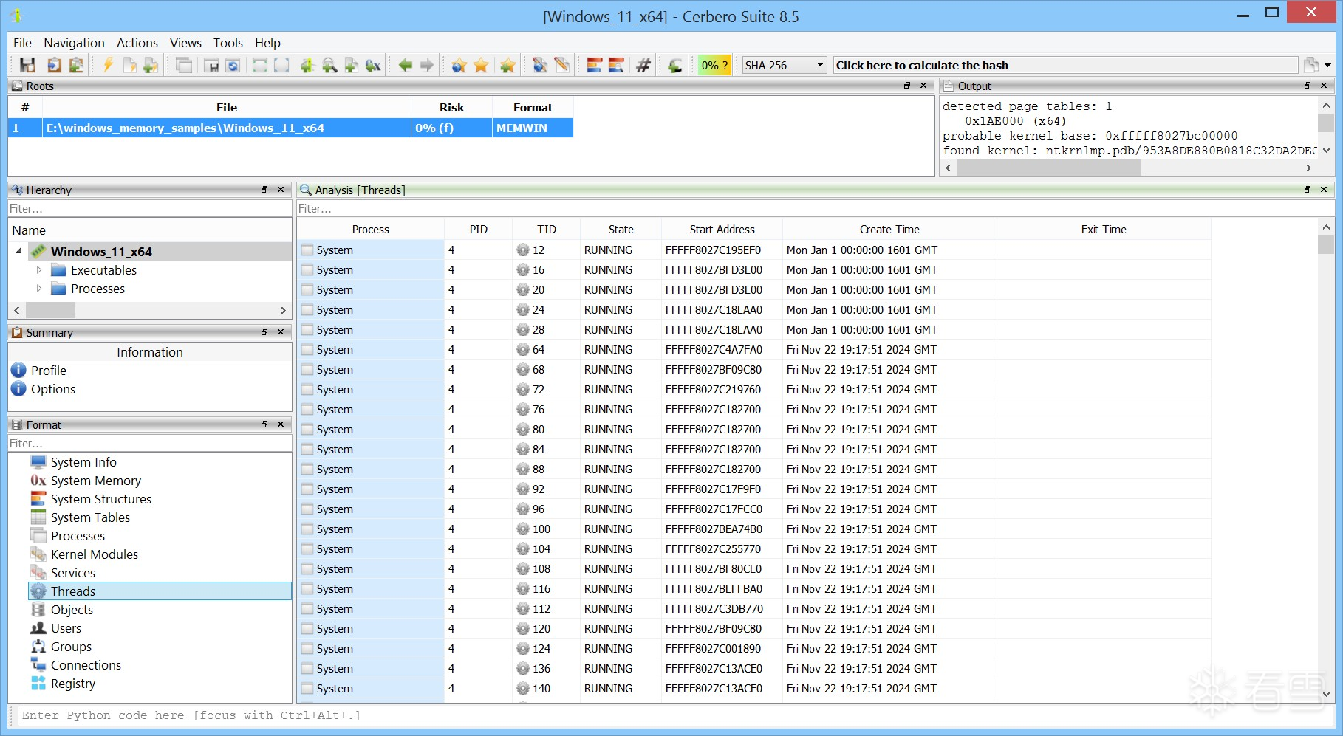
Task: Click the Hierarchy horizontal scroll right arrow
Action: pos(283,310)
